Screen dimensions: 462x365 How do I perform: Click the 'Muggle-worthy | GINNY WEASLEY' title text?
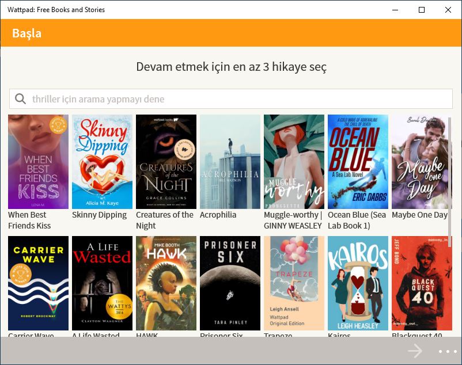[293, 220]
